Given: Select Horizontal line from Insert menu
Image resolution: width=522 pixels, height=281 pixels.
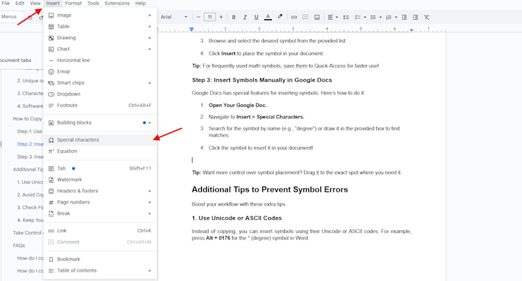Looking at the screenshot, I should 100,60.
